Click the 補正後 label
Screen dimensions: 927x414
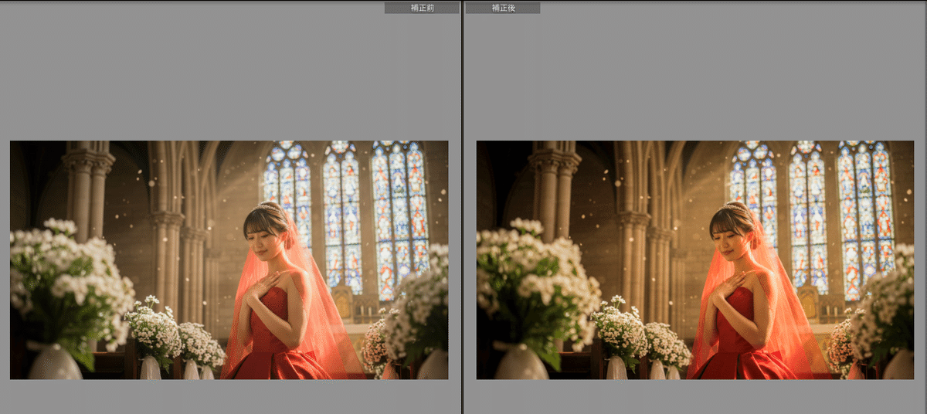click(502, 8)
